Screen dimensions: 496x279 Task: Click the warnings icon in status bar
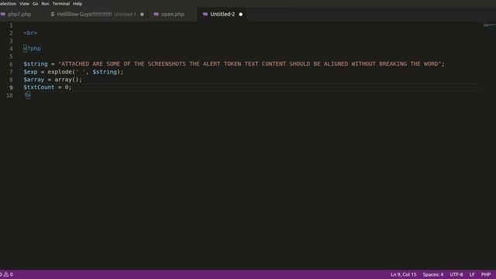pos(6,274)
